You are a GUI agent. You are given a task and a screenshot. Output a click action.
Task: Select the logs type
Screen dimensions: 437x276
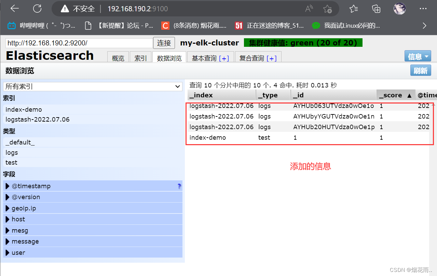[93, 152]
